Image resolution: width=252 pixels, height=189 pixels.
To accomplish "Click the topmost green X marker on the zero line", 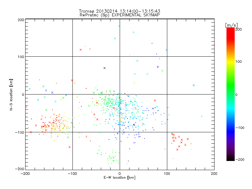I will click(x=119, y=26).
